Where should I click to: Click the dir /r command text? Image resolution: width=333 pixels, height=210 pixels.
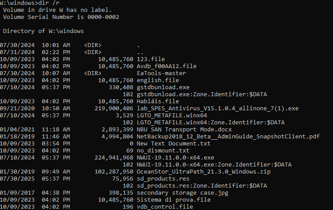tap(49, 3)
